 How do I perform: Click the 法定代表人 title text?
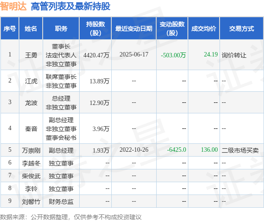(61, 55)
